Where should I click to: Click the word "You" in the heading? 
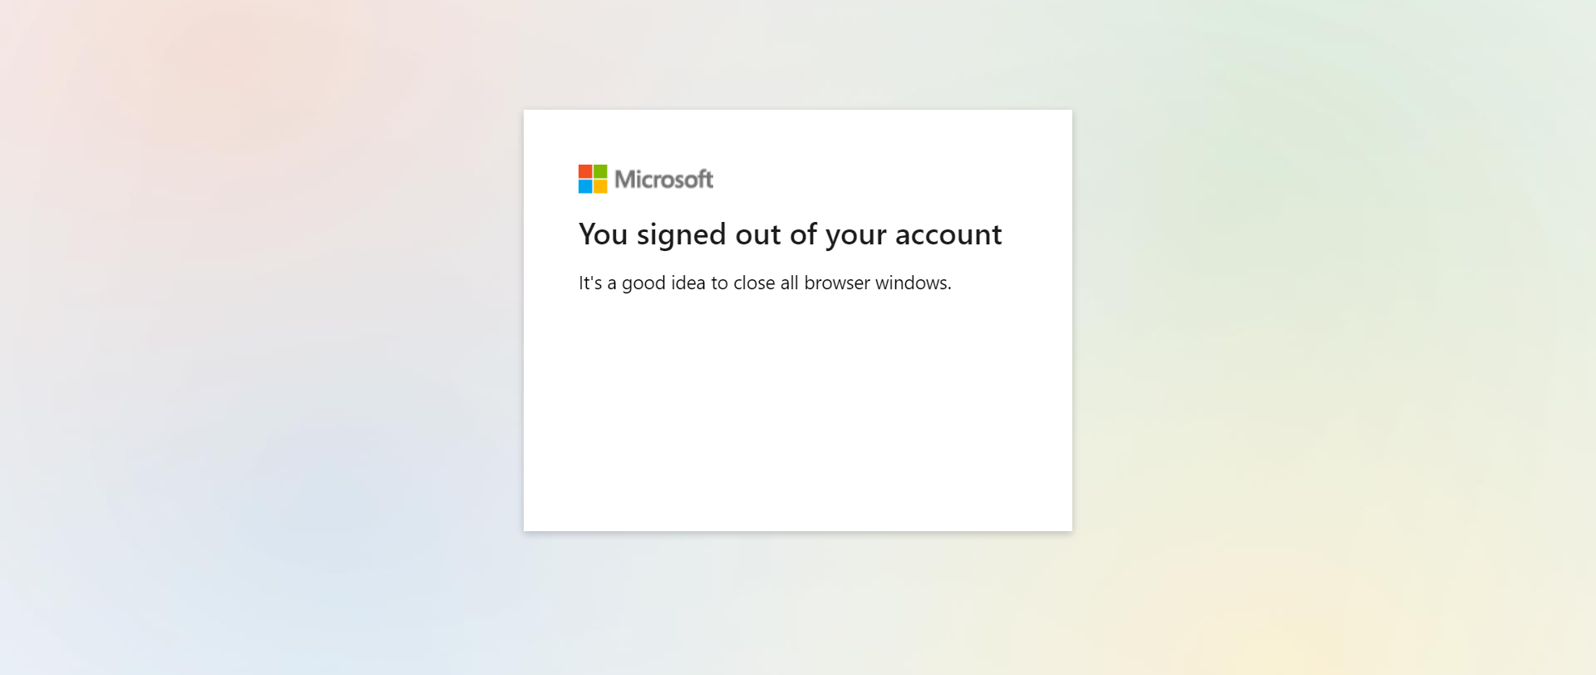click(x=603, y=234)
